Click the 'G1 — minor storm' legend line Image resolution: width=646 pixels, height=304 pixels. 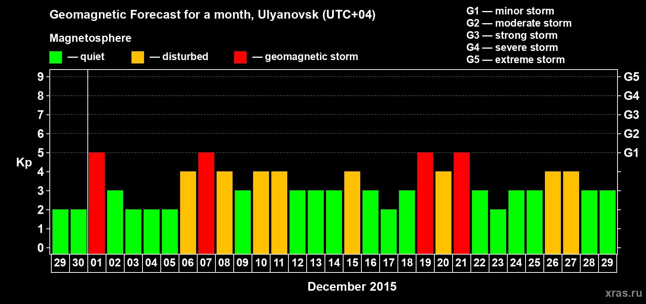pos(510,11)
